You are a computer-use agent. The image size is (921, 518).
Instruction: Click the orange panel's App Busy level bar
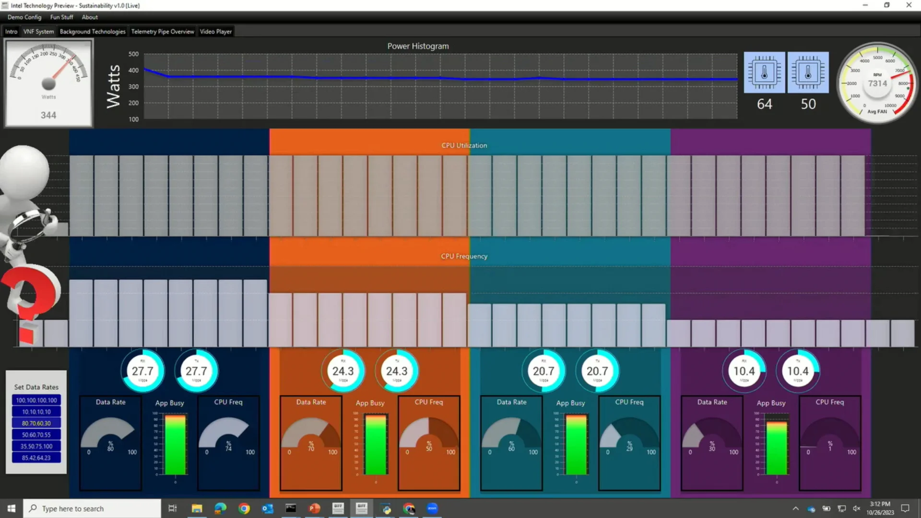click(x=376, y=445)
